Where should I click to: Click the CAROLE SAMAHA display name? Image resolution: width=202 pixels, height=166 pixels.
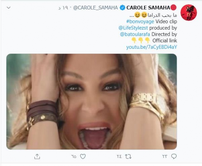148,8
